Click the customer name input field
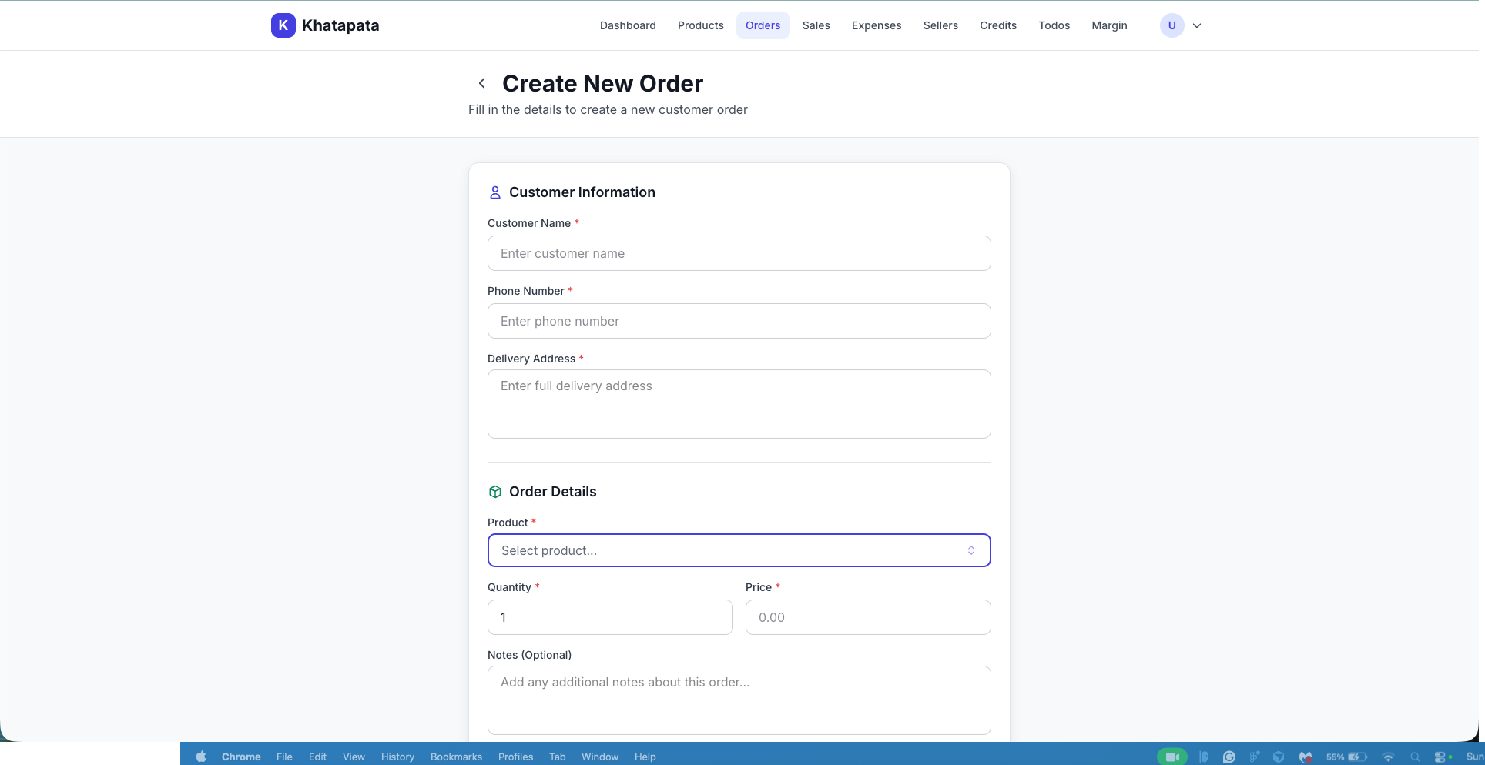The height and width of the screenshot is (765, 1485). pos(739,253)
